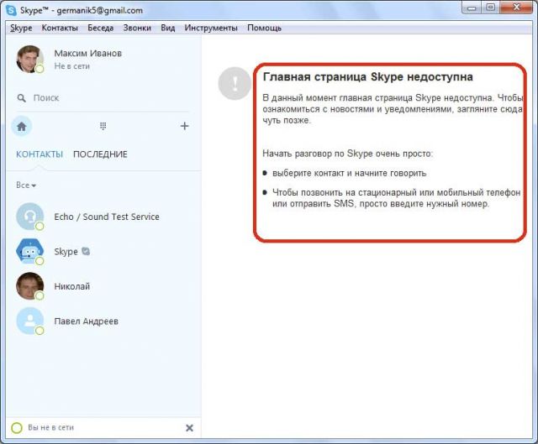This screenshot has width=538, height=444.
Task: Close the Skype window
Action: [516, 8]
